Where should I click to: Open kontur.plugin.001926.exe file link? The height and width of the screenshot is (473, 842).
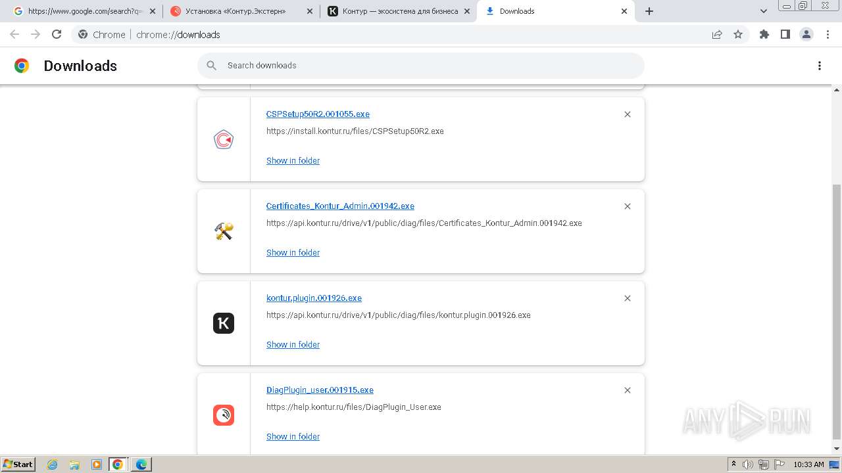coord(314,298)
